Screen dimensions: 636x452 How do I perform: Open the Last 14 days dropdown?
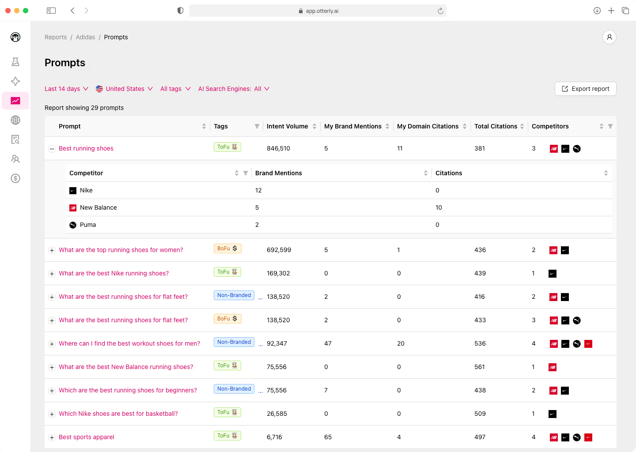pos(66,89)
